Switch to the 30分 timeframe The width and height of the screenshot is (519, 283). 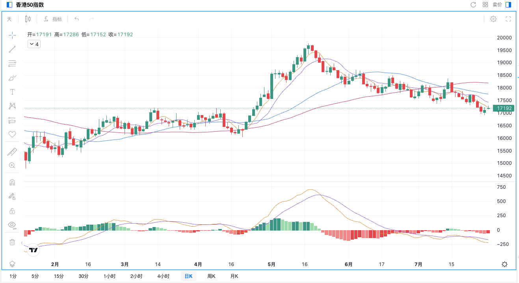(84, 276)
